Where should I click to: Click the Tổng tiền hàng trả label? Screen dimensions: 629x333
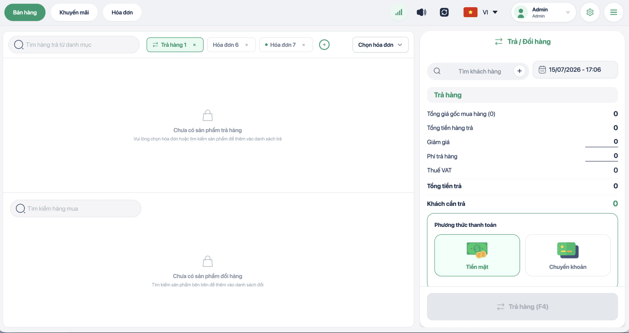(x=450, y=128)
